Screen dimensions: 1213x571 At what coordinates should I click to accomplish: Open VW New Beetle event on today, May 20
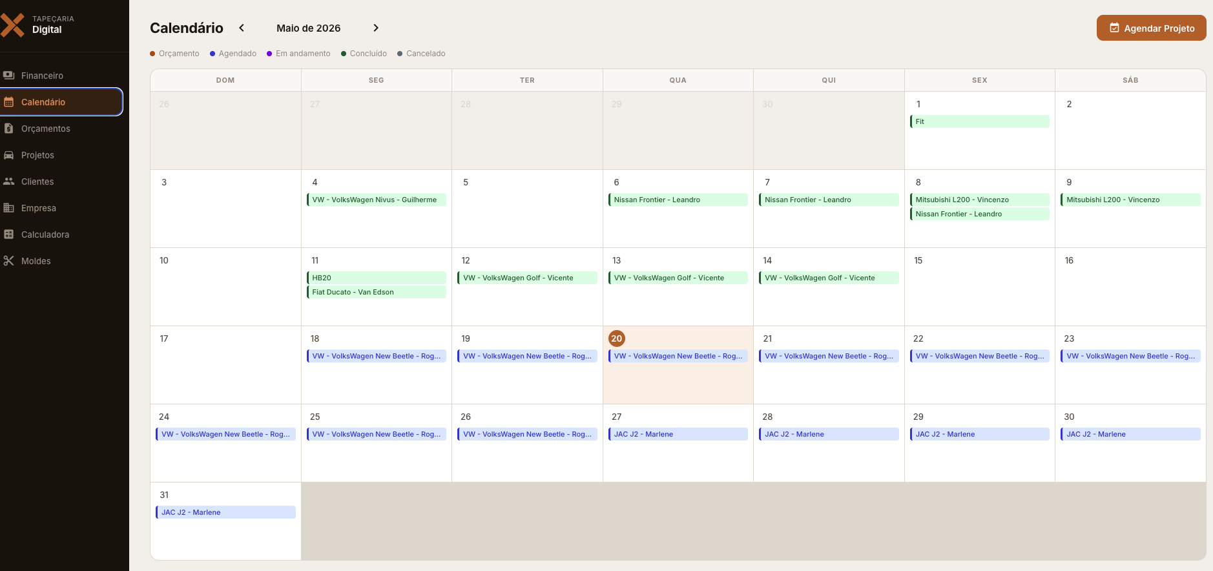tap(678, 356)
